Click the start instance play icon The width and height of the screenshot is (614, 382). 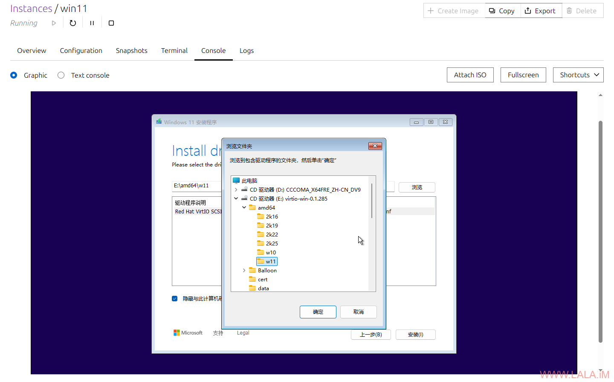pyautogui.click(x=54, y=23)
